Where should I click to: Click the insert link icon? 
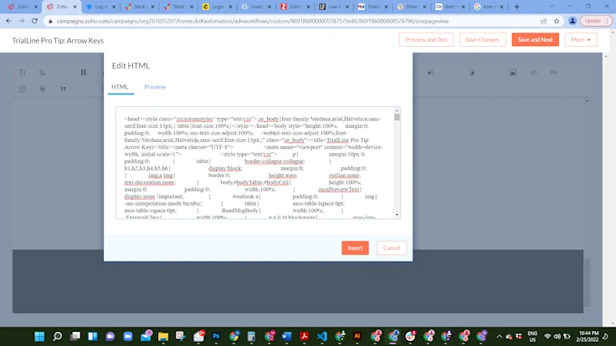tap(533, 73)
